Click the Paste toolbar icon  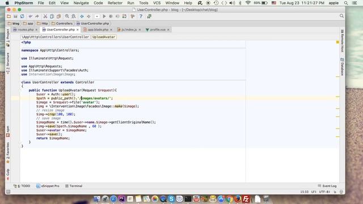click(58, 16)
